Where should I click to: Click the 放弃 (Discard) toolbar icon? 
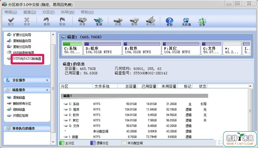pos(27,22)
